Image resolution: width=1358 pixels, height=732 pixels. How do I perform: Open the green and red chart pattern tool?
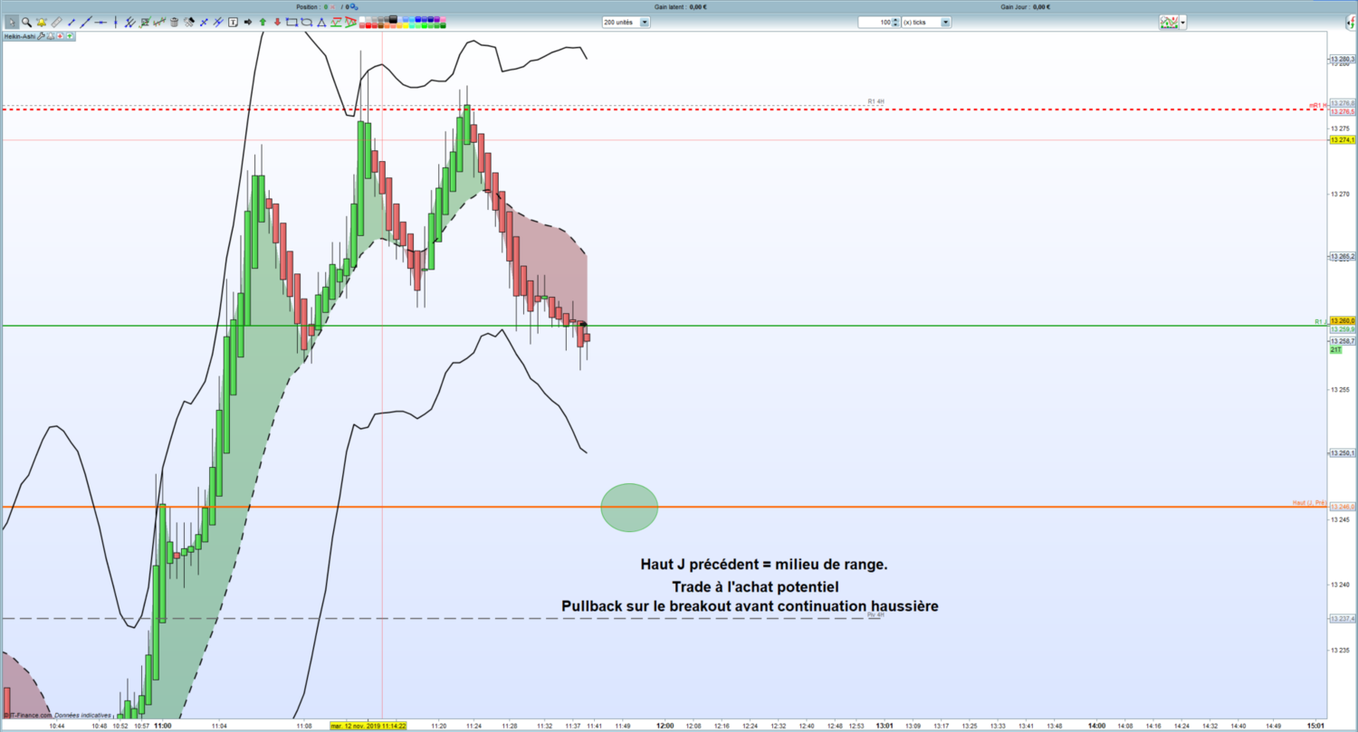pos(336,22)
